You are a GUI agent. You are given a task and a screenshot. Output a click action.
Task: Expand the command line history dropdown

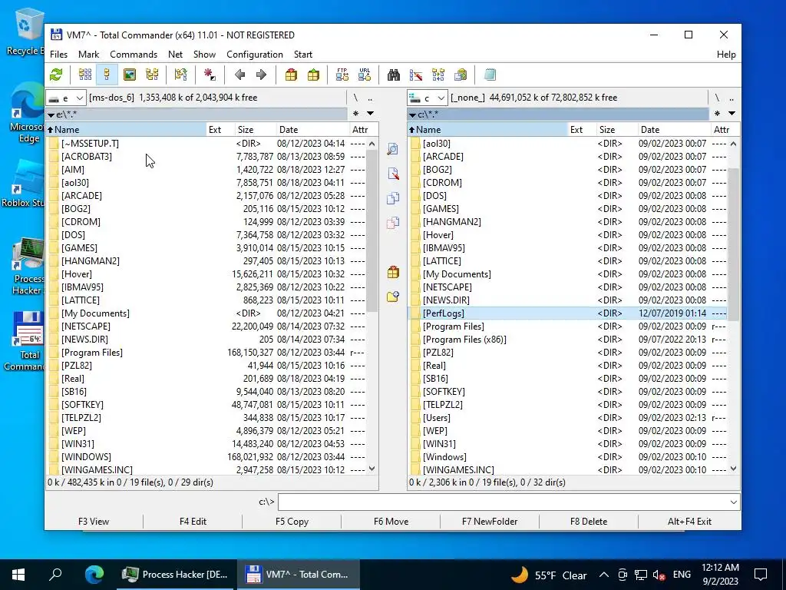pos(733,502)
